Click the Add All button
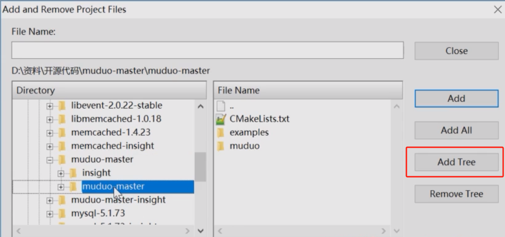 (456, 130)
